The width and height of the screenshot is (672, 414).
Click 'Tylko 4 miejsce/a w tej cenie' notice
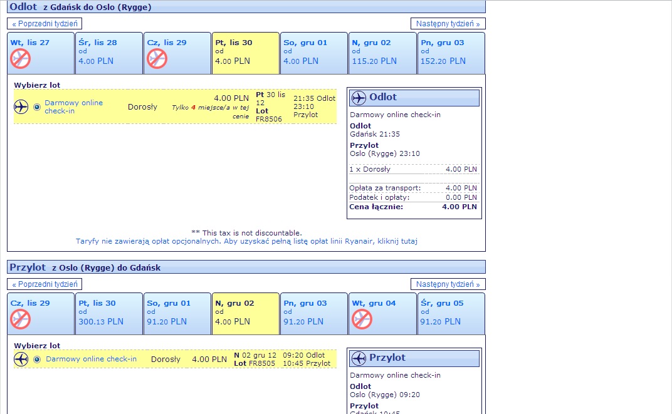pyautogui.click(x=211, y=111)
